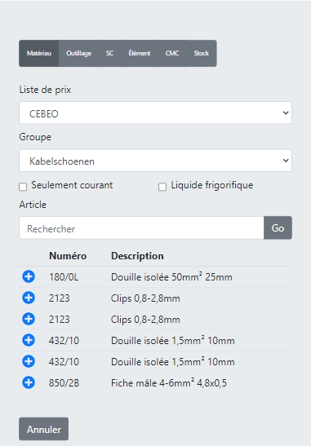
Task: Toggle the Seulement courant checkbox
Action: (x=23, y=187)
